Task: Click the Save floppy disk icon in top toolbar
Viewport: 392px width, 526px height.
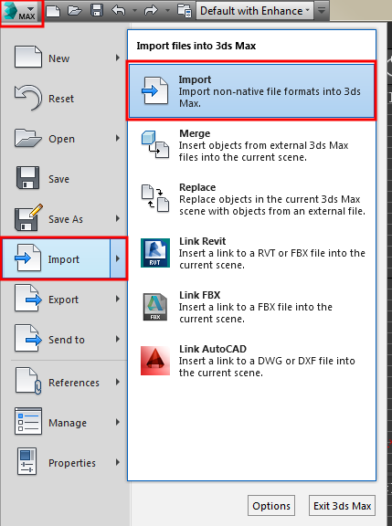Action: click(97, 11)
